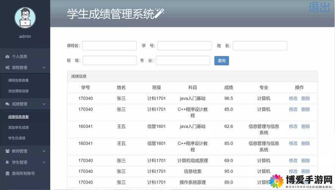Click the 操作 column header

point(299,87)
